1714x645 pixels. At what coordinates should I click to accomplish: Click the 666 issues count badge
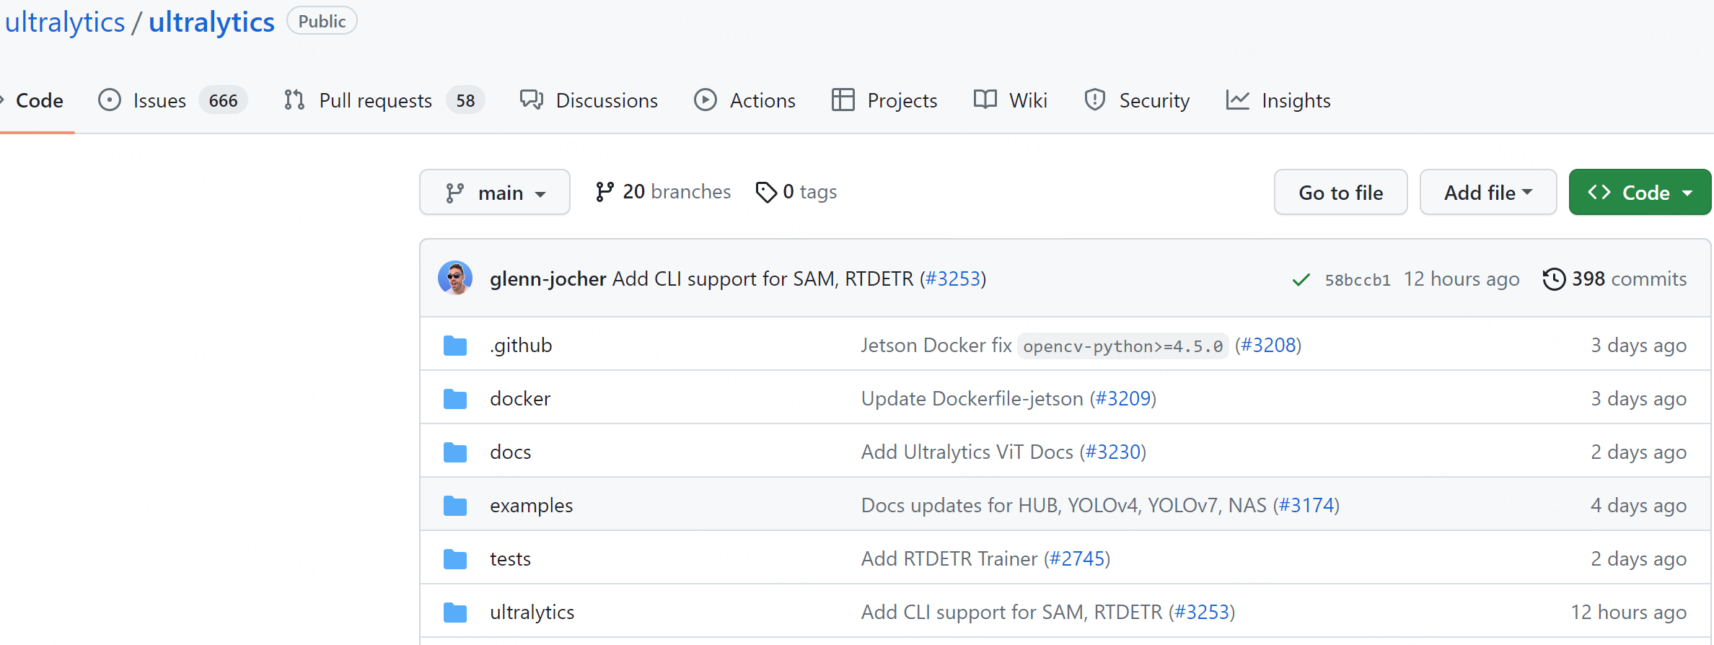[223, 100]
